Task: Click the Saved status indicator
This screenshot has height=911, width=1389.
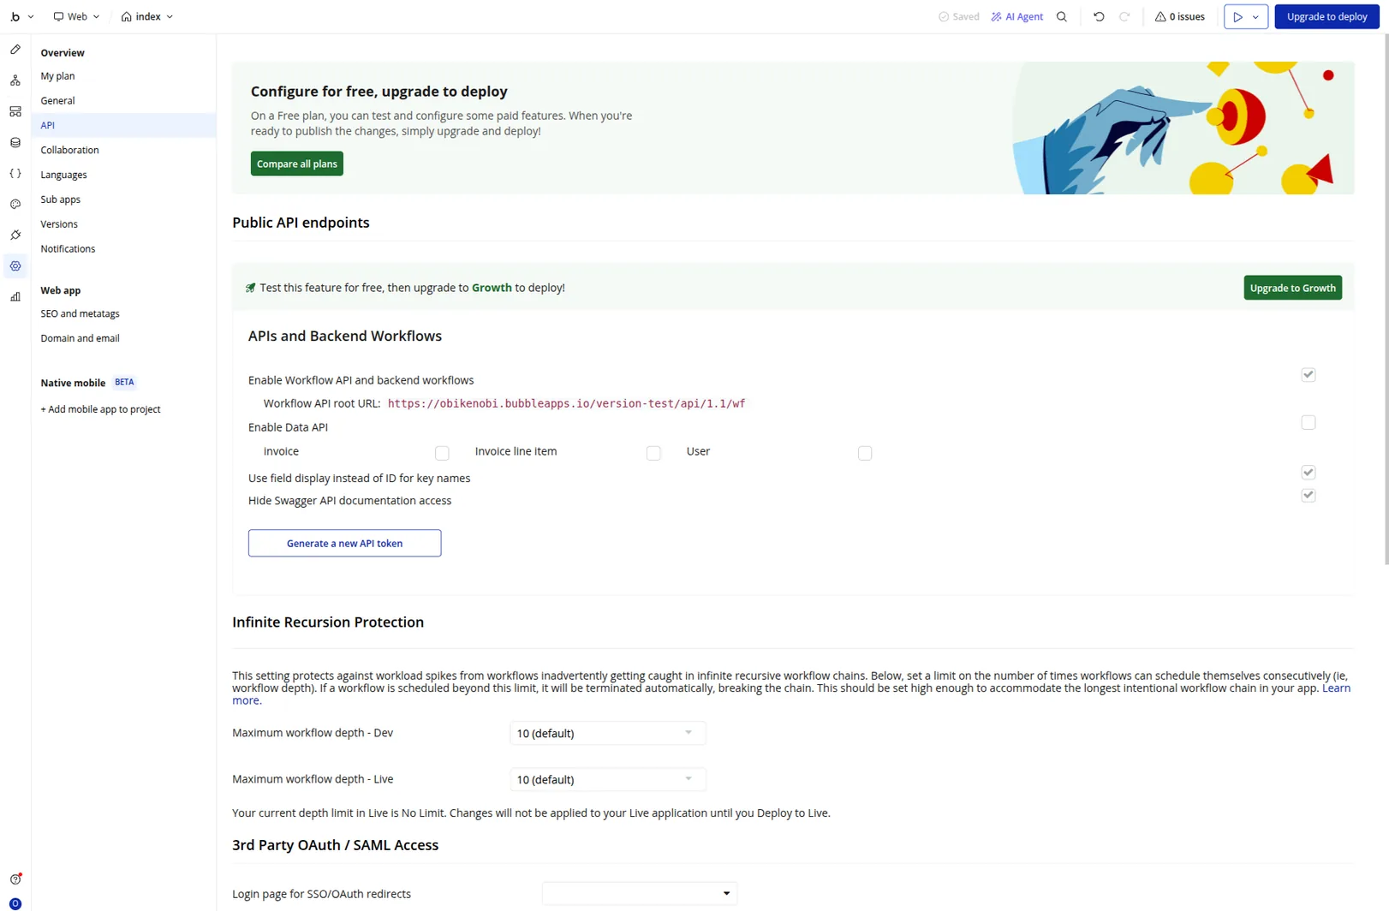Action: point(959,16)
